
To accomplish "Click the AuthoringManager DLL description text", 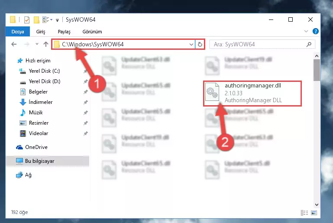I will click(253, 100).
